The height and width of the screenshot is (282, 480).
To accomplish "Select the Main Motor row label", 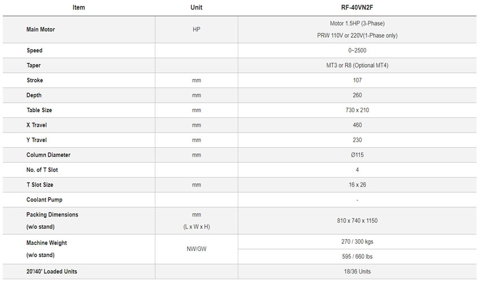I will click(x=41, y=29).
